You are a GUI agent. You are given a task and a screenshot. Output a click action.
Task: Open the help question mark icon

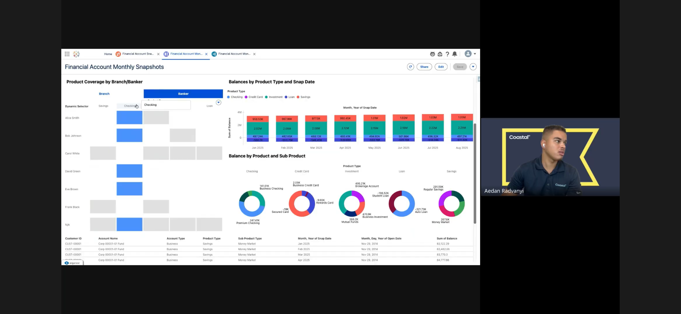(x=447, y=54)
